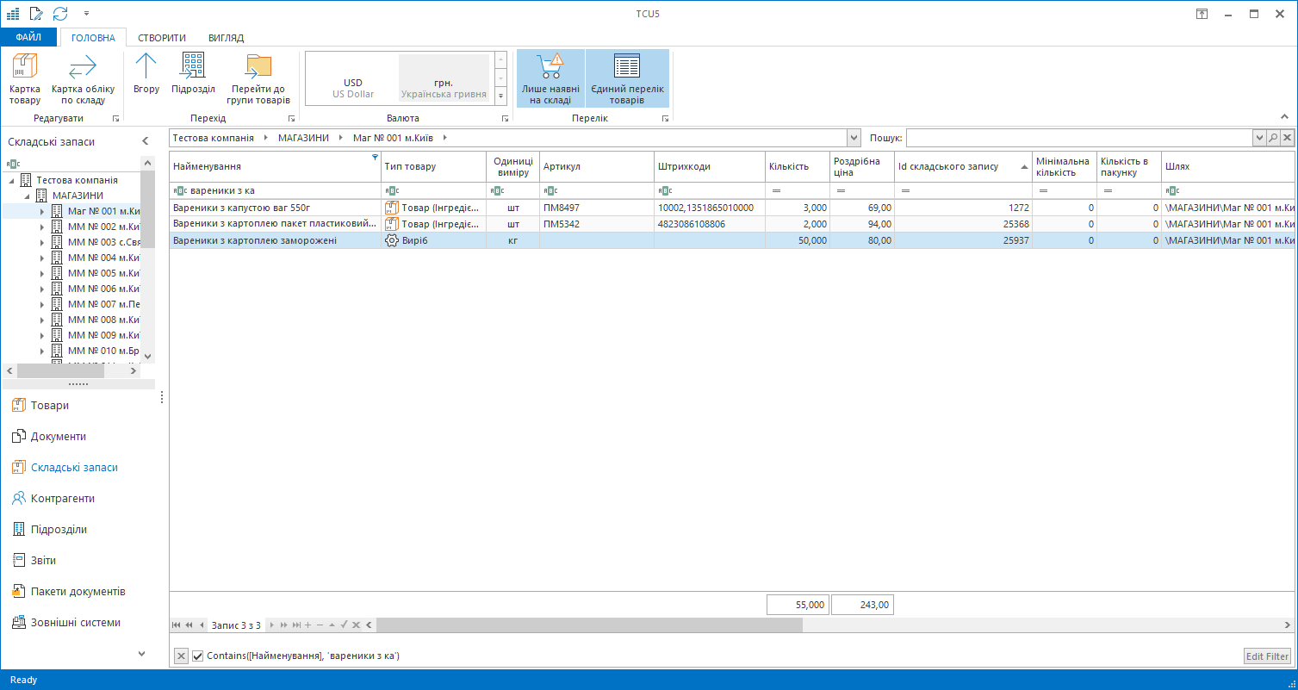Jump to Підрозділ in the ribbon
The height and width of the screenshot is (690, 1298).
tap(193, 73)
